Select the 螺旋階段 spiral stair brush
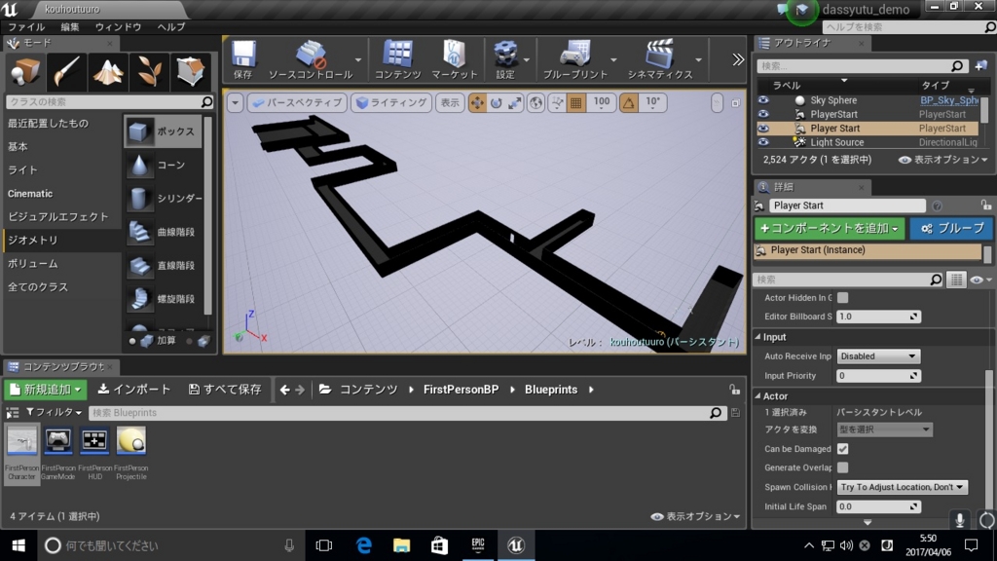The image size is (997, 561). [163, 299]
